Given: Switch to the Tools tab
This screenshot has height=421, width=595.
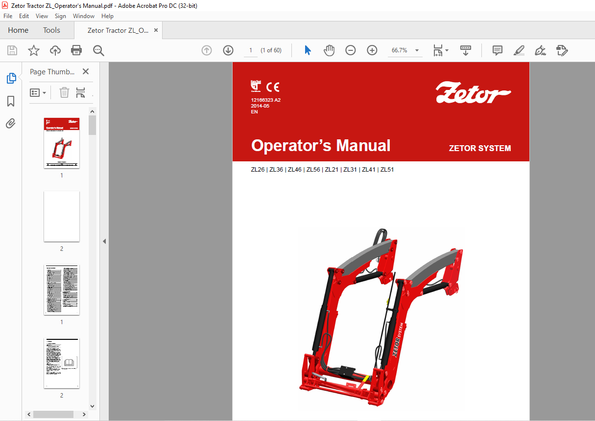Looking at the screenshot, I should [x=51, y=30].
